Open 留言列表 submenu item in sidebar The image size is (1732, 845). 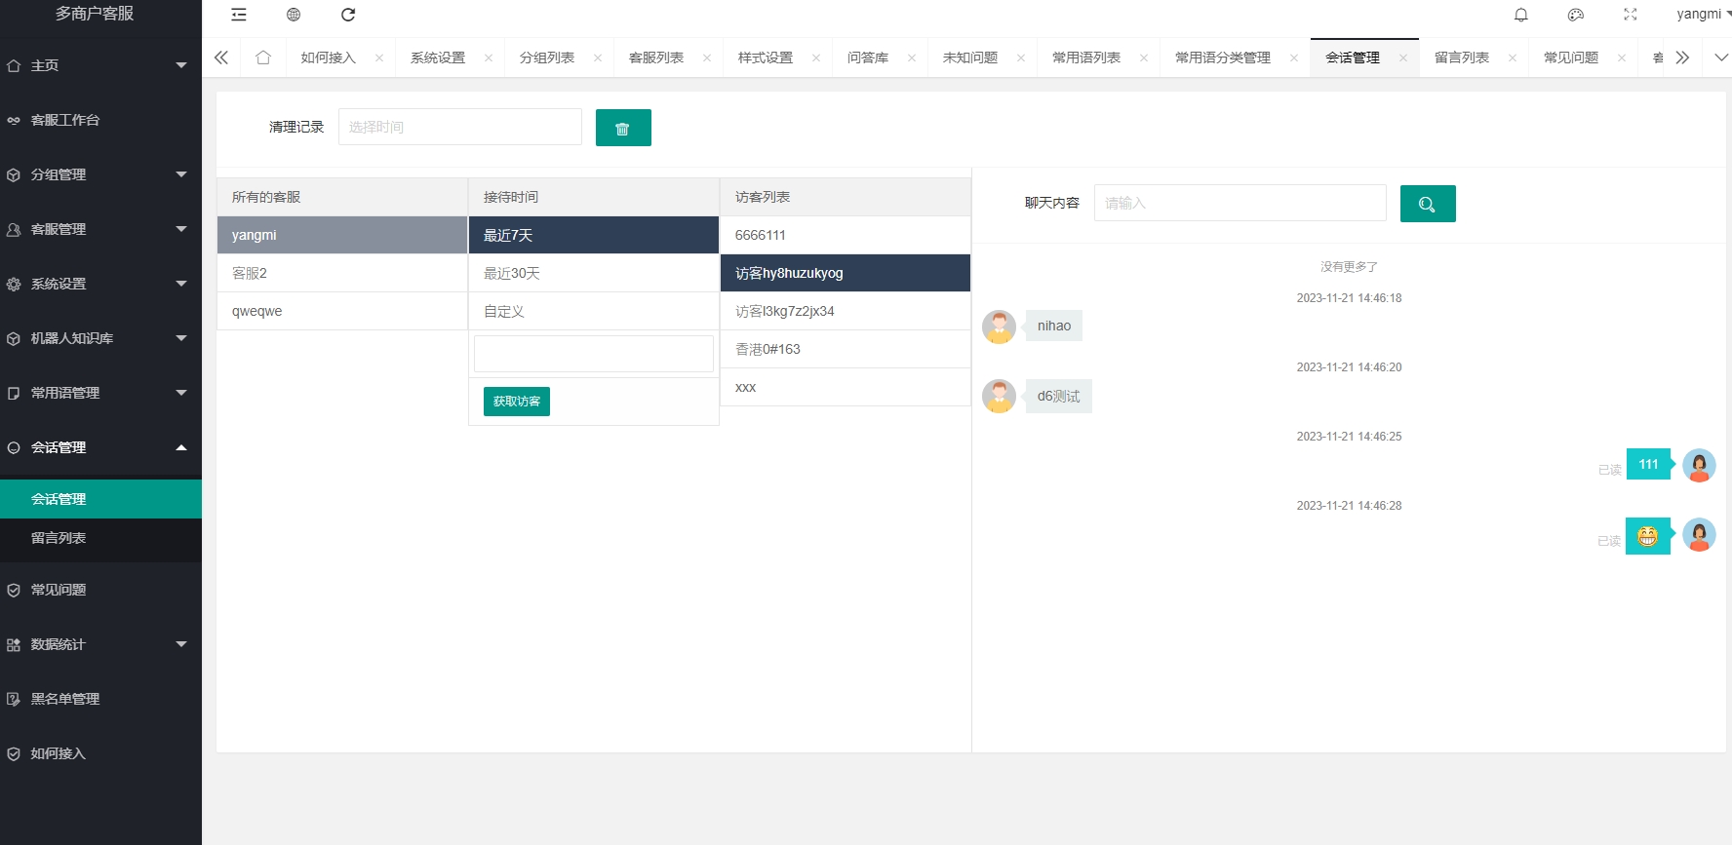100,538
